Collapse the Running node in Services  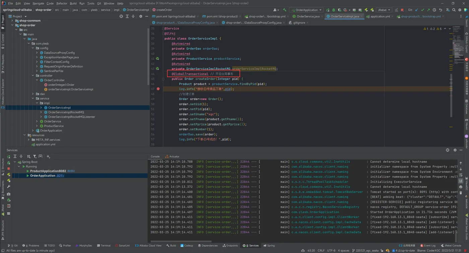click(19, 167)
